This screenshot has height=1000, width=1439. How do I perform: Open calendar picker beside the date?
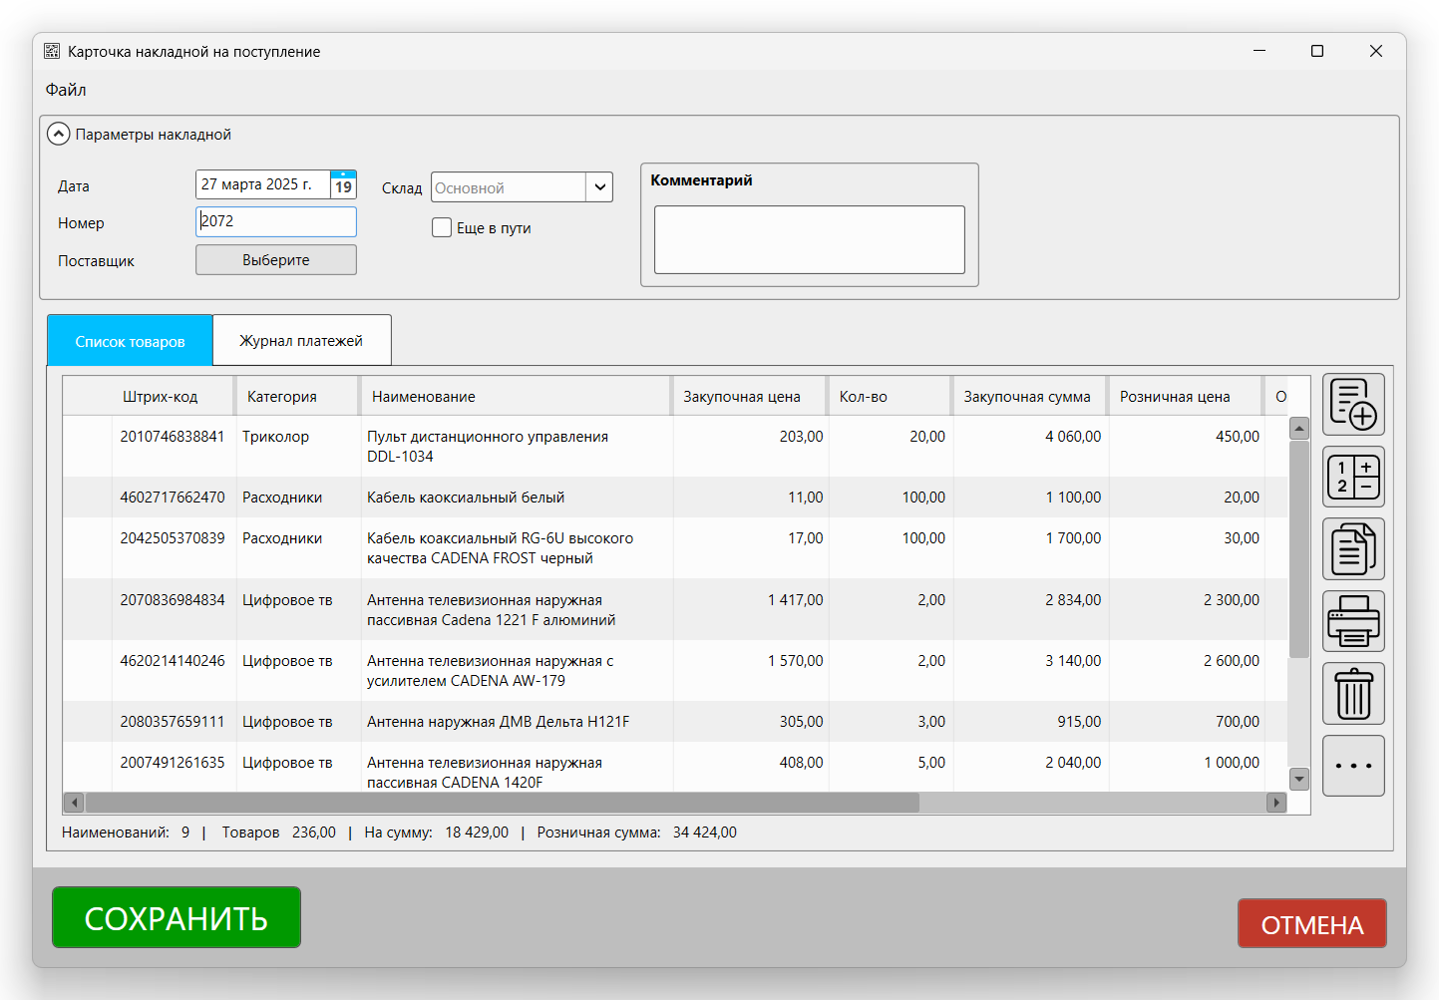[343, 185]
